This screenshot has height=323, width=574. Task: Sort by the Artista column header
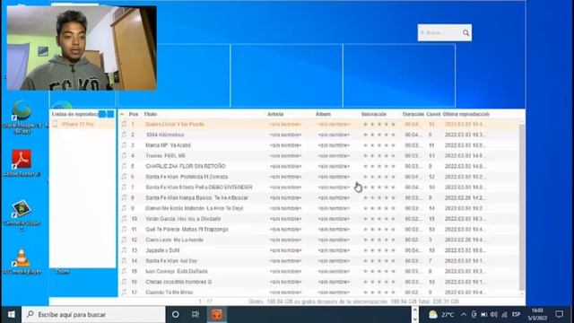[x=275, y=114]
